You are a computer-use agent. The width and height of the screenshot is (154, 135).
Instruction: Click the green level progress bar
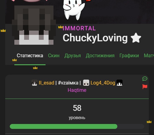77,126
